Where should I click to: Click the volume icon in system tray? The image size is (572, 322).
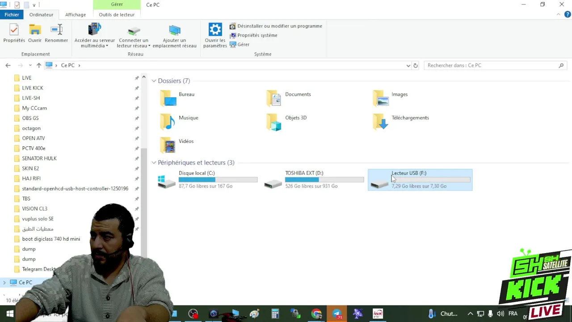[500, 314]
